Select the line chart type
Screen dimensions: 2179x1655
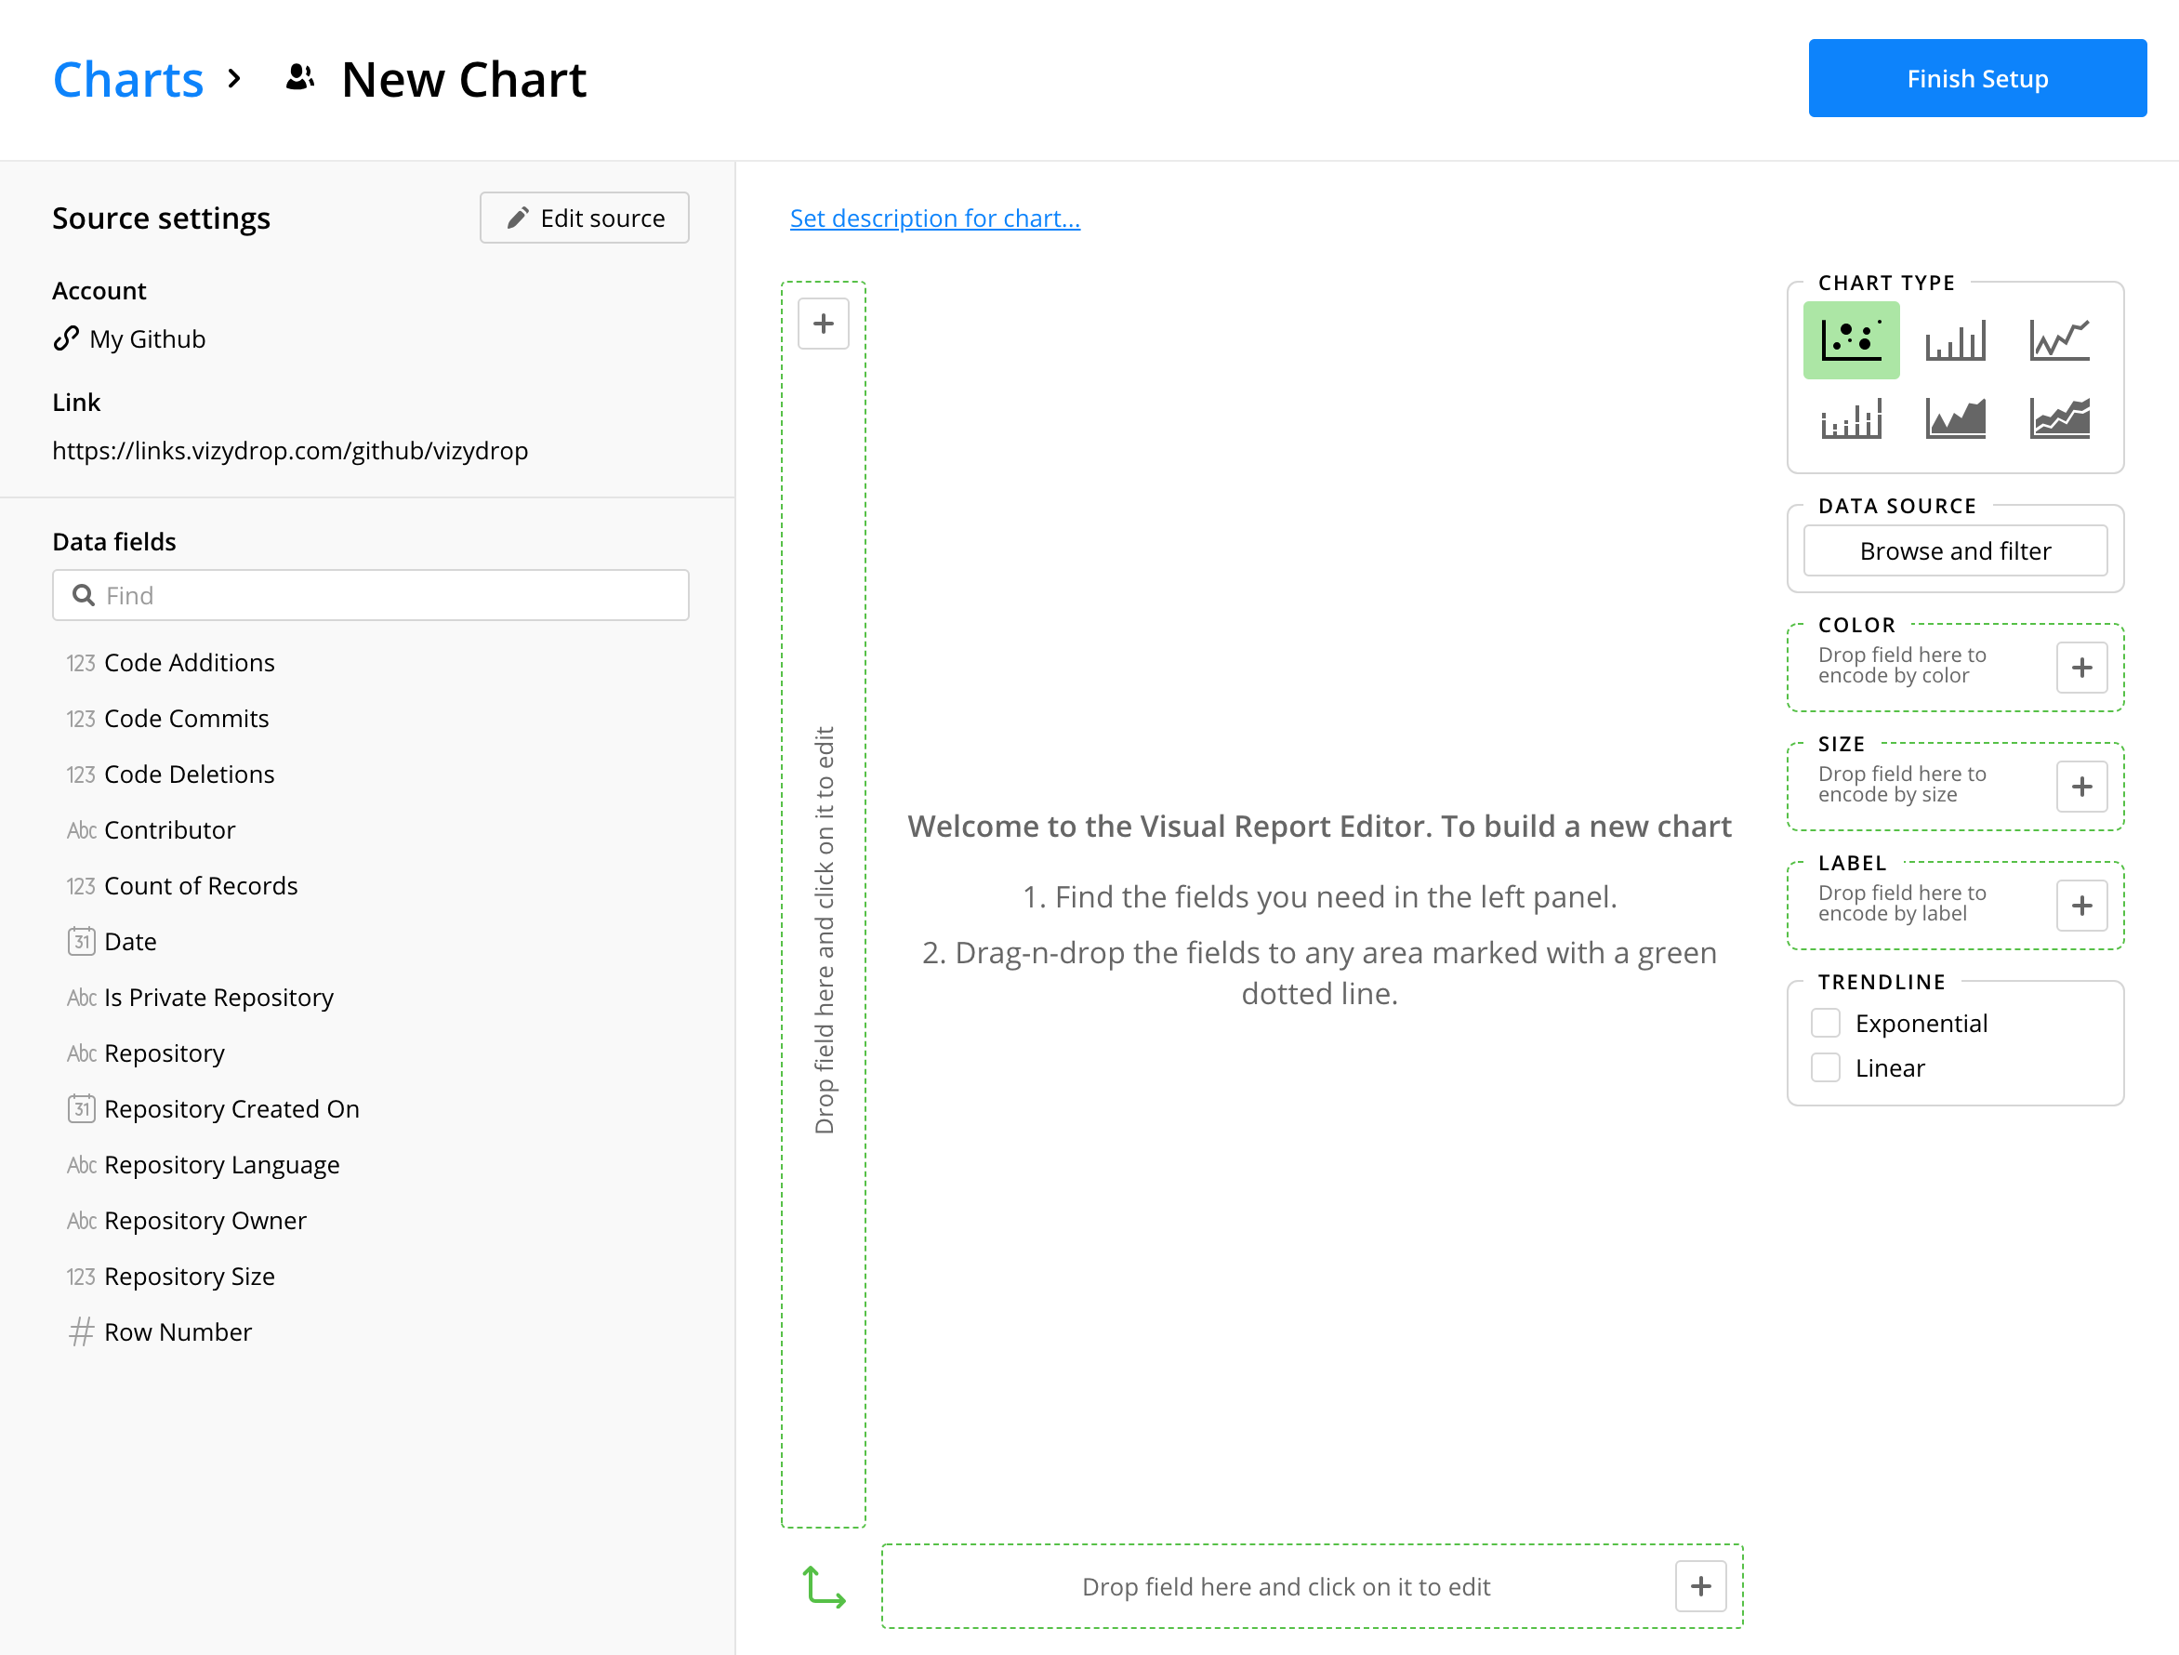click(x=2059, y=340)
